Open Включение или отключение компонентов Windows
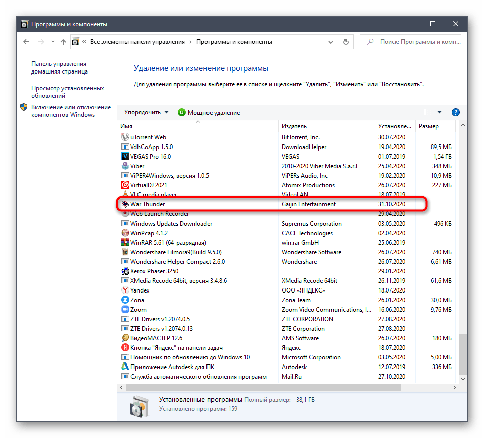 tap(71, 111)
